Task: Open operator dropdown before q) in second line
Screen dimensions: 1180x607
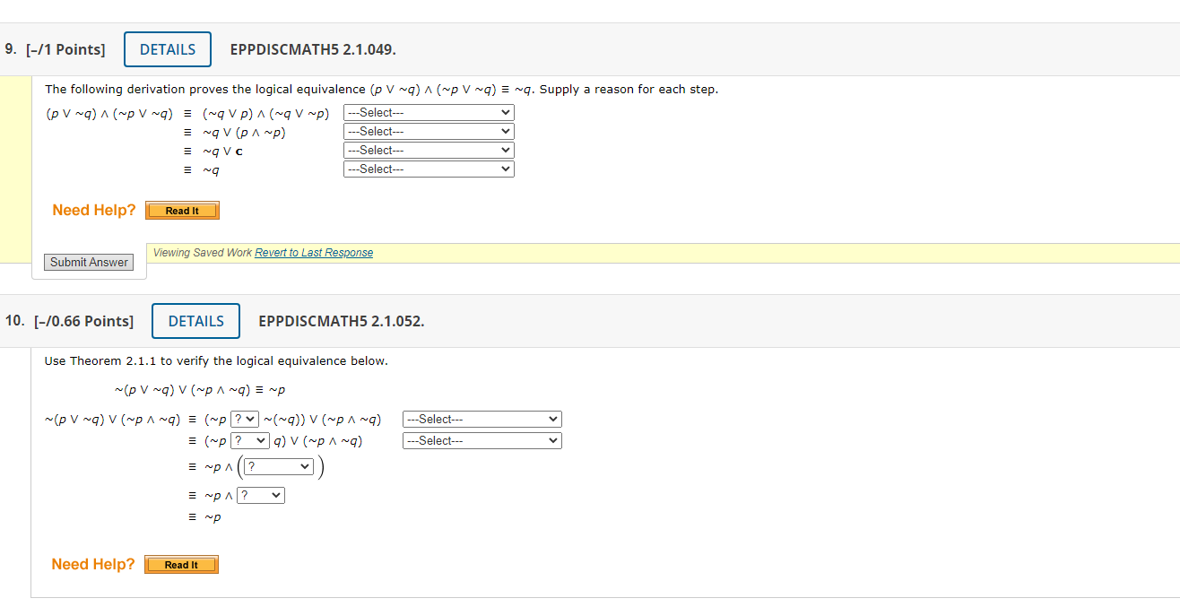Action: (250, 440)
